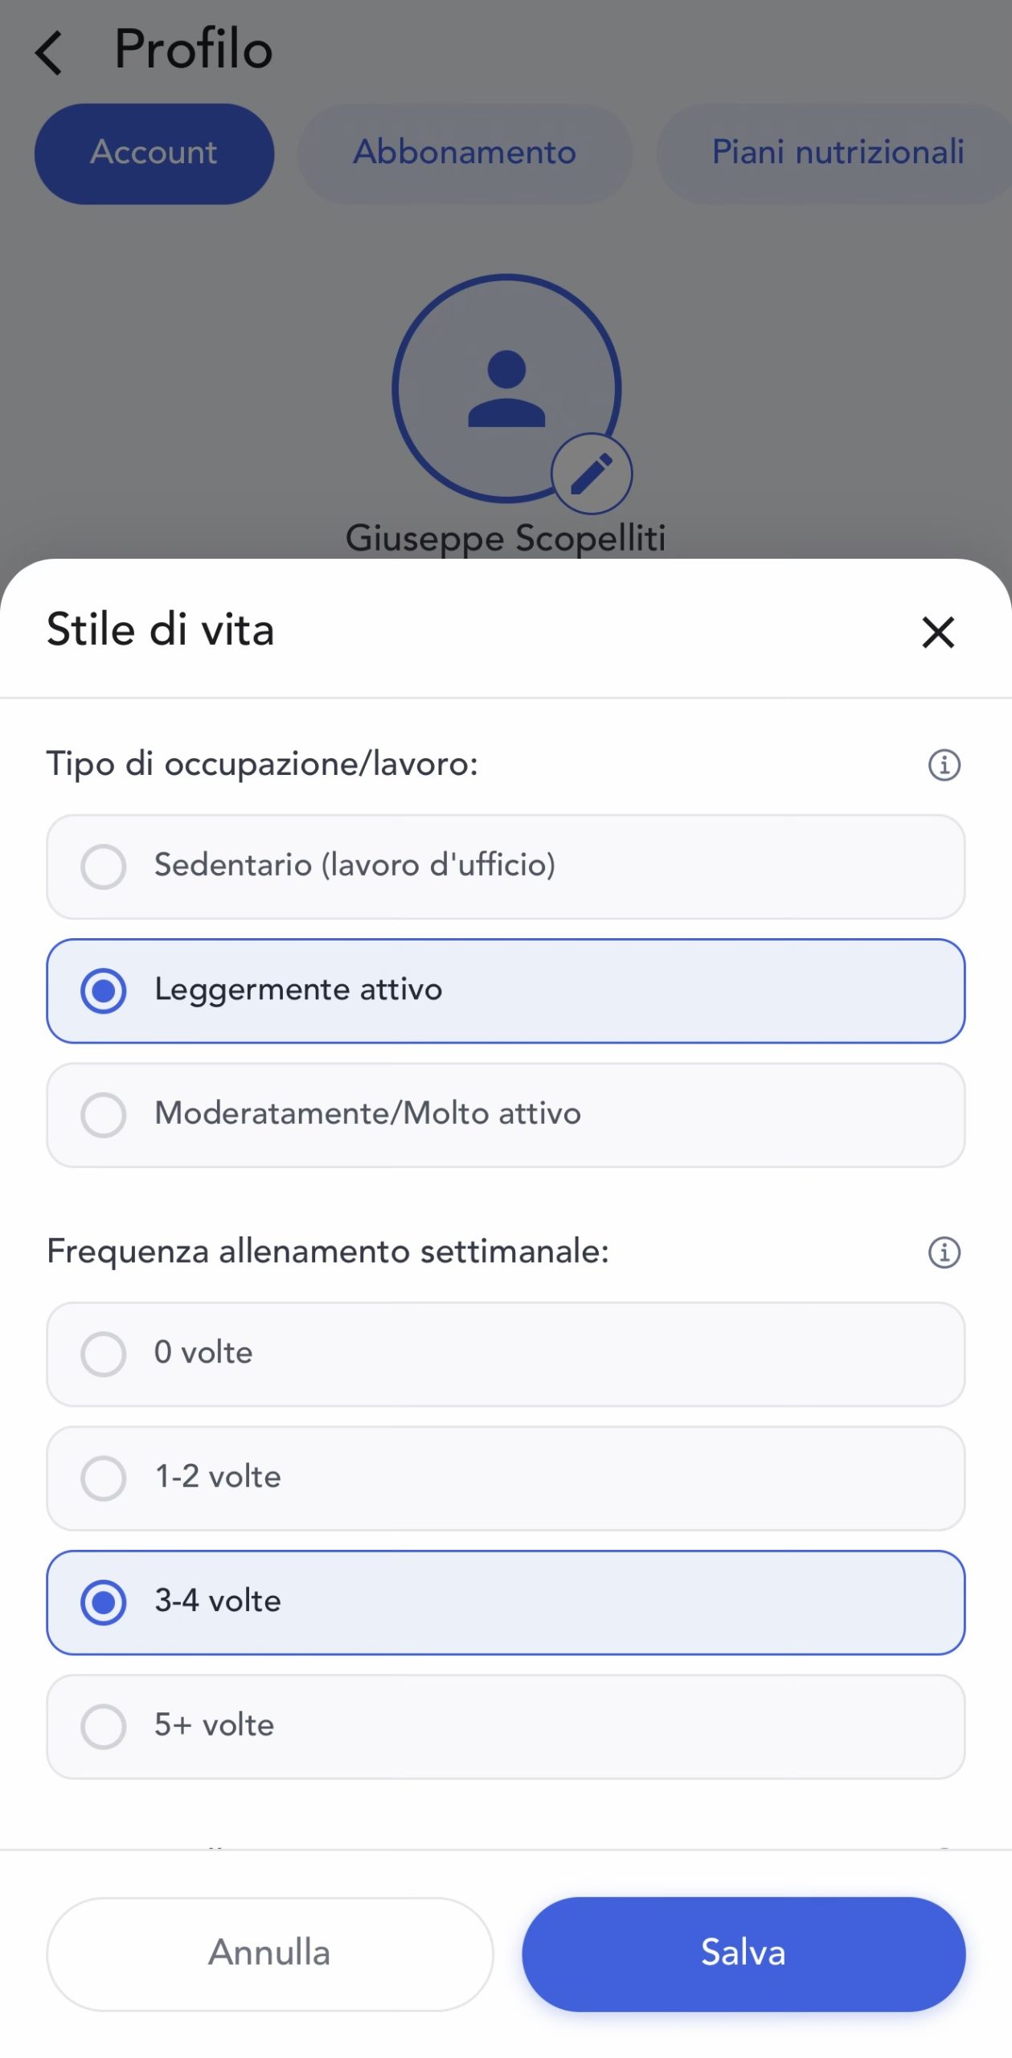Viewport: 1012px width, 2058px height.
Task: Pick 5+ volte training frequency
Action: tap(506, 1726)
